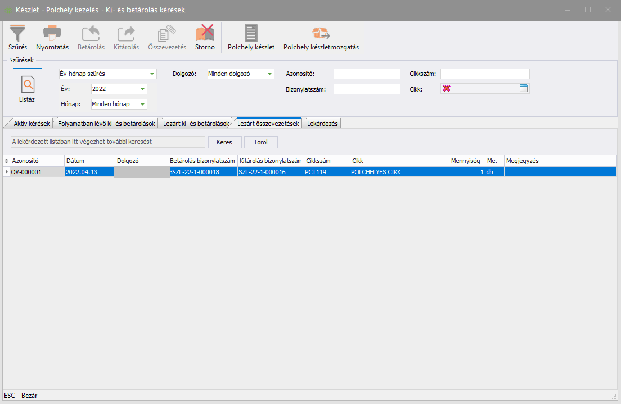
Task: Open Lezárt ki- és betárolások tab
Action: pos(196,124)
